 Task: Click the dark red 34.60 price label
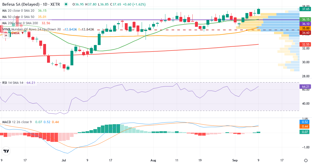point(305,33)
